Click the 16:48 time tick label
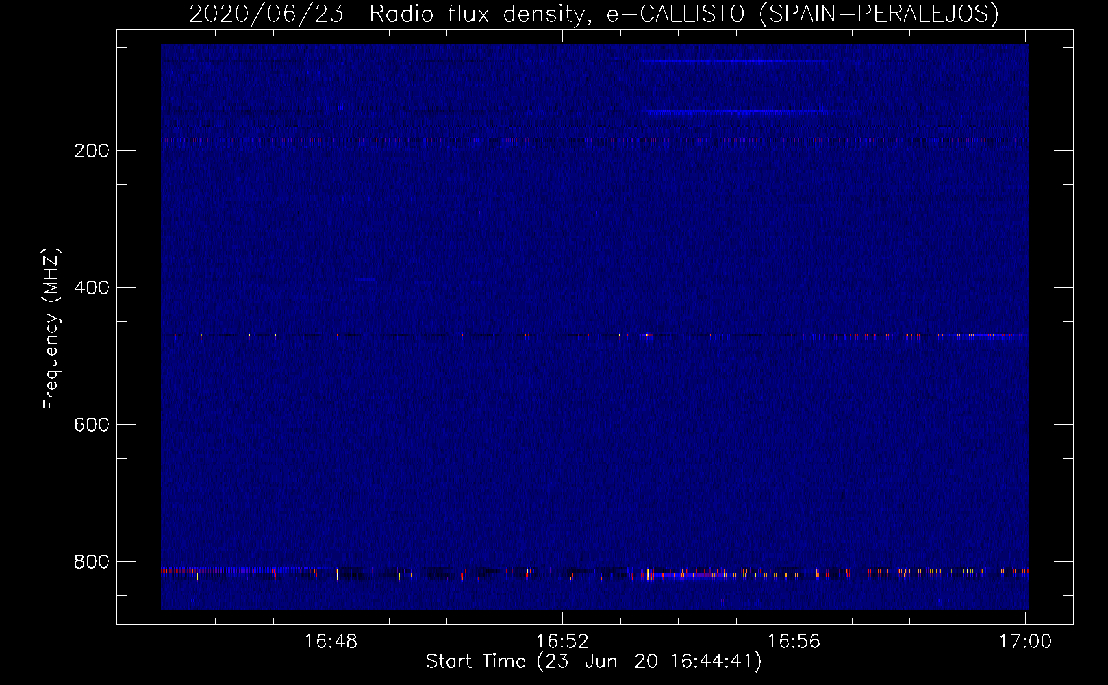 click(x=331, y=642)
